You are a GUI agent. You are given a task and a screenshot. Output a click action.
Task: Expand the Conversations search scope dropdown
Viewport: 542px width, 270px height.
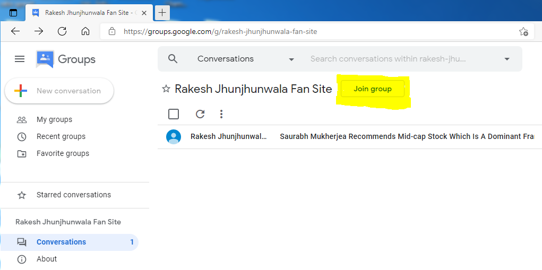click(291, 59)
